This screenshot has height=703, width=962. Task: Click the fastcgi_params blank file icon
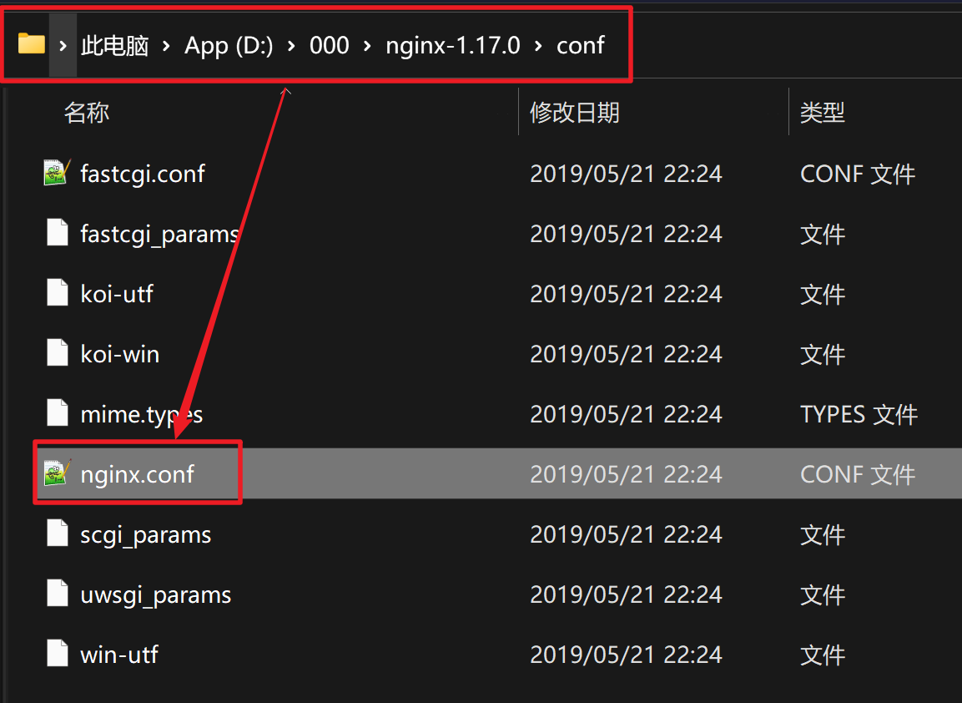click(57, 233)
